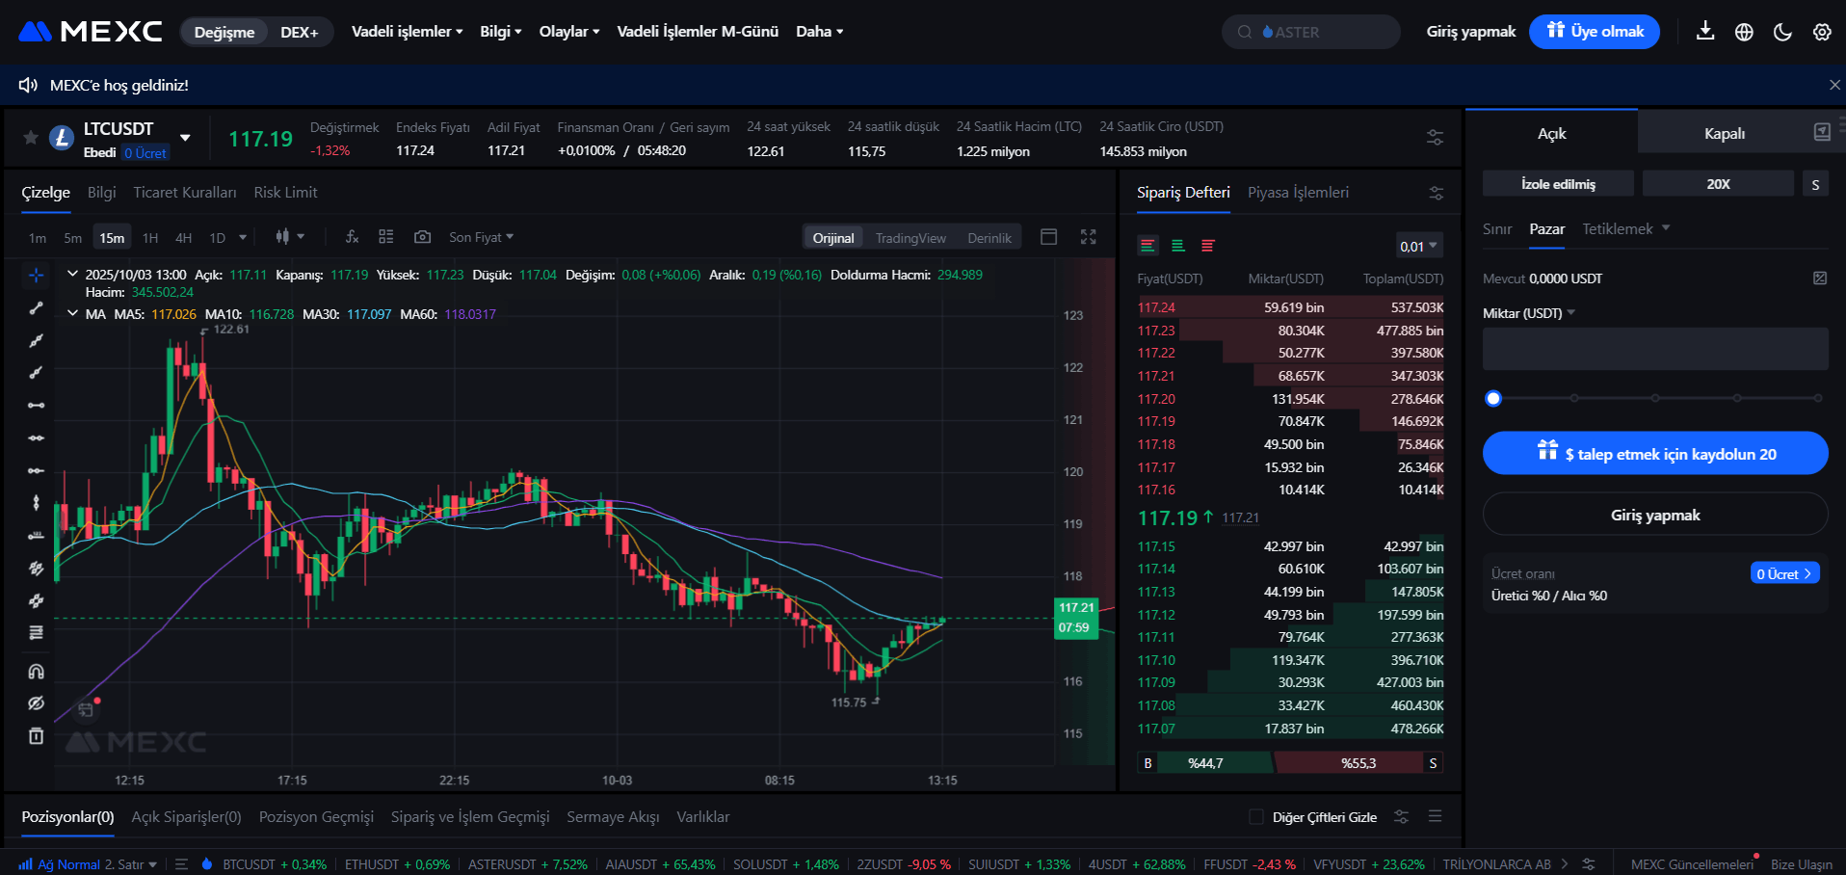Toggle candlestick chart type selector
Viewport: 1846px width, 875px height.
pos(288,236)
